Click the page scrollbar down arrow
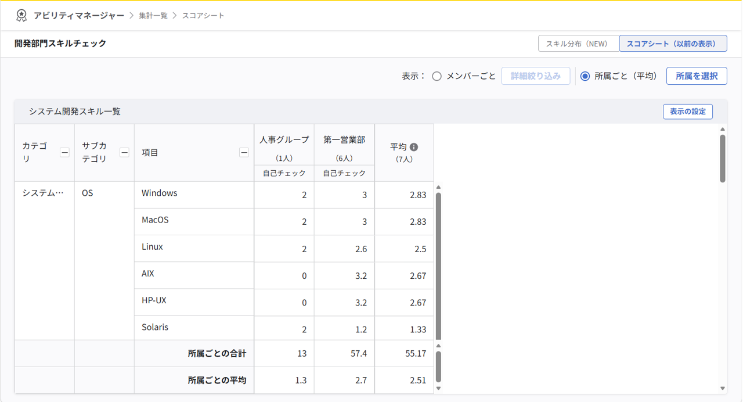Screen dimensions: 743x402 [x=723, y=388]
